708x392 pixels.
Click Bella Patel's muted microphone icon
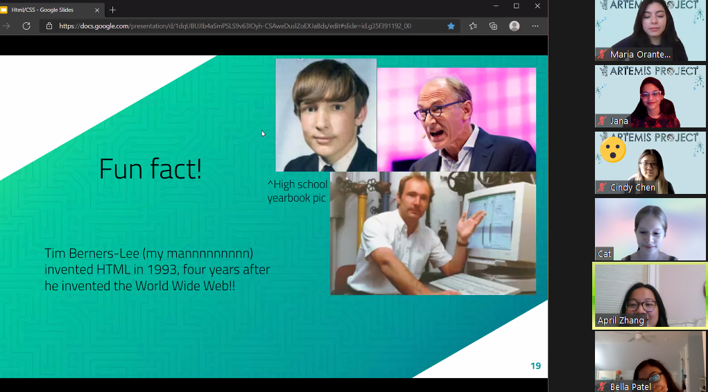coord(602,386)
